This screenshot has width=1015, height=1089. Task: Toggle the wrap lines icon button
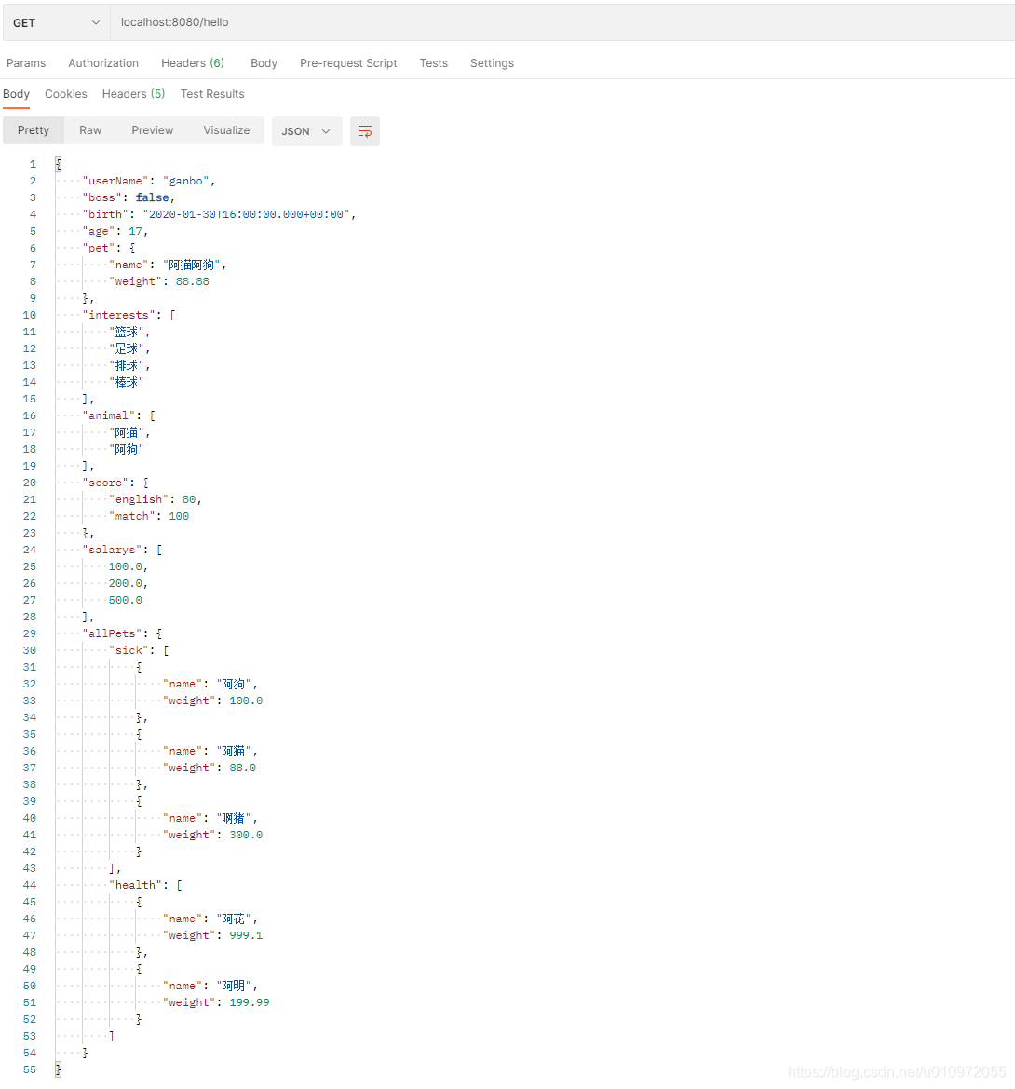364,131
